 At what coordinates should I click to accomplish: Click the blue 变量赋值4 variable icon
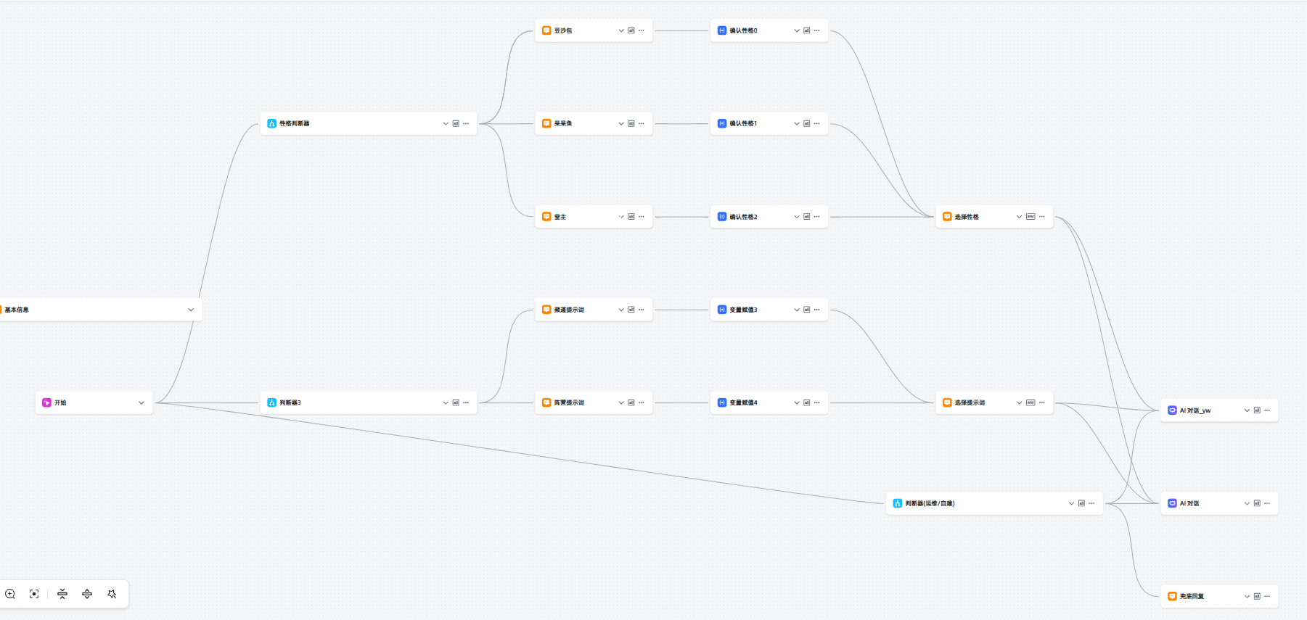point(721,402)
